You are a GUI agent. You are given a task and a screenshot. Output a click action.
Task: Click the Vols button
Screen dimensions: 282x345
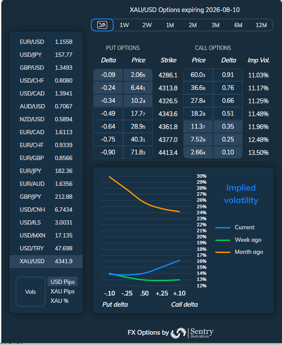point(31,292)
